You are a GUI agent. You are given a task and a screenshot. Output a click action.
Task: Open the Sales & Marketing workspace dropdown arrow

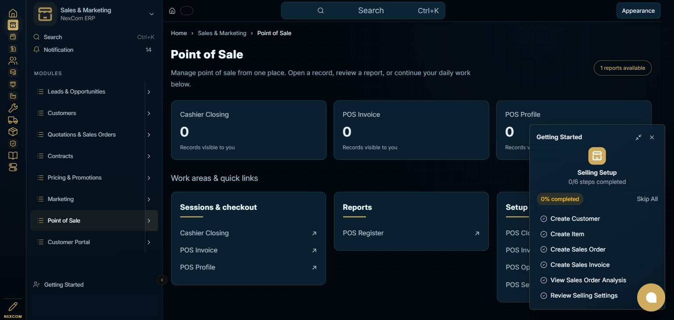pos(151,14)
